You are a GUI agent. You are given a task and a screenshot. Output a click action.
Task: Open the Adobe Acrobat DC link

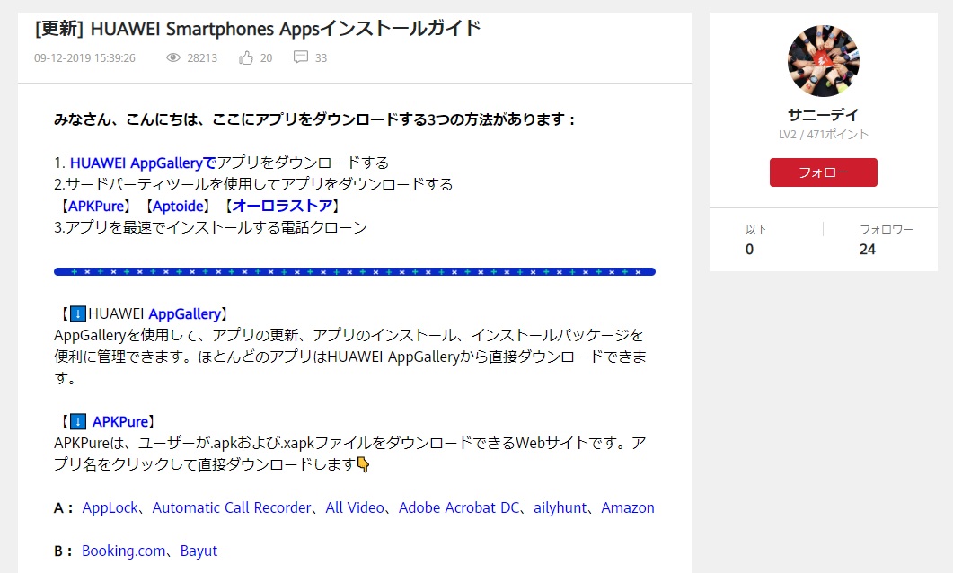tap(459, 508)
